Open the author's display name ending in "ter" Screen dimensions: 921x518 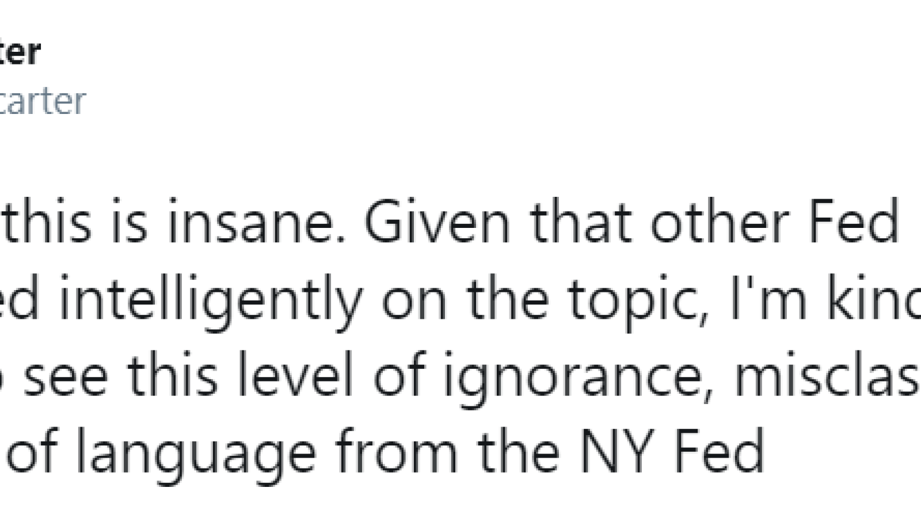pos(20,52)
